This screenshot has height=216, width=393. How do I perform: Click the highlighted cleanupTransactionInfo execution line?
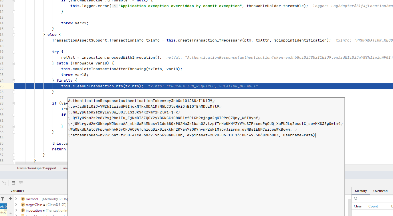[203, 86]
